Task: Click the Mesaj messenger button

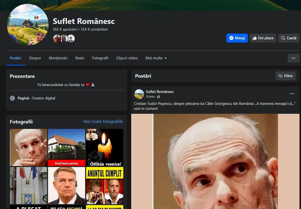Action: pyautogui.click(x=237, y=38)
